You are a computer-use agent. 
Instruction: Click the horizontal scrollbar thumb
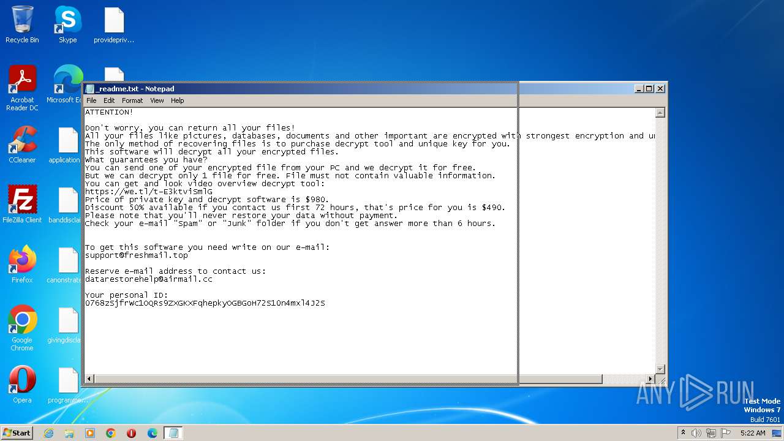point(348,379)
